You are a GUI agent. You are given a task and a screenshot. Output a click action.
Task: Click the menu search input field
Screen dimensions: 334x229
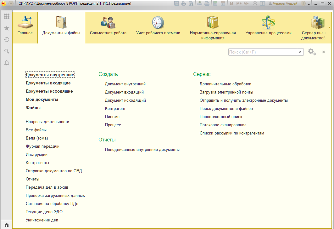[262, 52]
